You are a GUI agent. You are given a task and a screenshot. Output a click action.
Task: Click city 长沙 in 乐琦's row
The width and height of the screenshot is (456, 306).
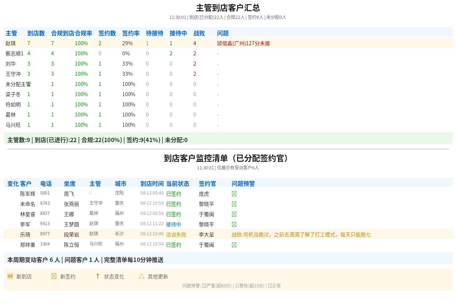[119, 234]
